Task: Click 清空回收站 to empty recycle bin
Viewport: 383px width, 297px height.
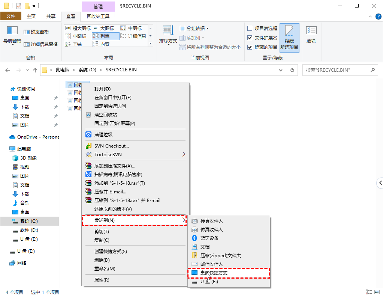Action: click(105, 115)
